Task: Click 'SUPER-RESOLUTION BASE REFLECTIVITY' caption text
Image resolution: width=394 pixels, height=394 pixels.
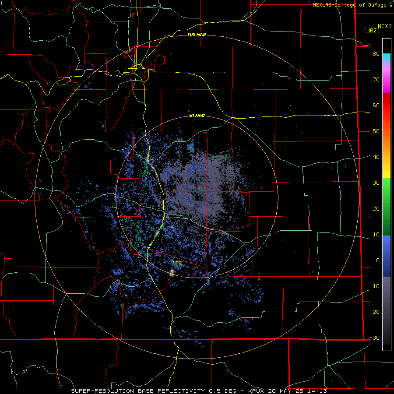Action: [139, 391]
